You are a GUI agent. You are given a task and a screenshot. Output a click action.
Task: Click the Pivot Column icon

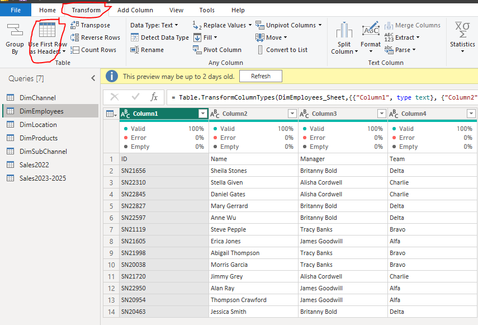tap(197, 49)
